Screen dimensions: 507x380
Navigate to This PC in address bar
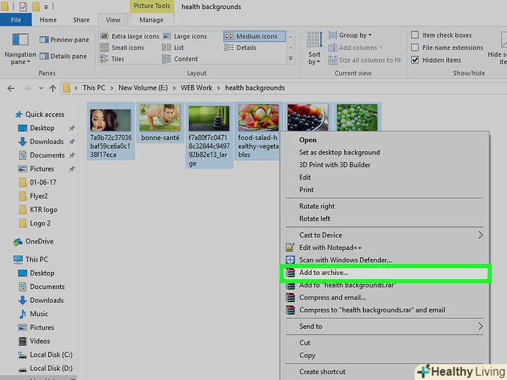coord(94,88)
